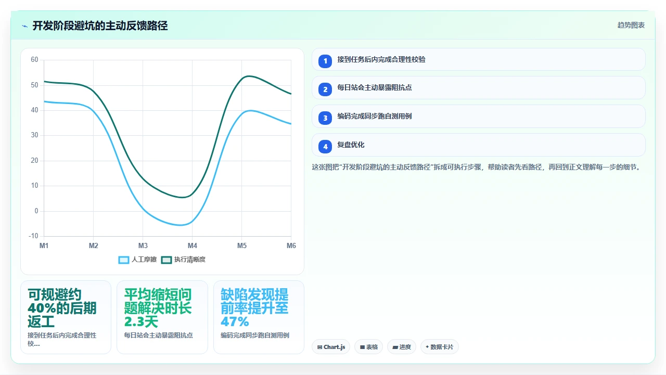Click the M6 axis label
Viewport: 666px width, 375px height.
291,245
